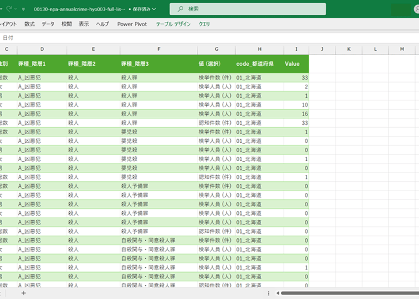Click the redo arrow icon in title bar

click(9, 9)
